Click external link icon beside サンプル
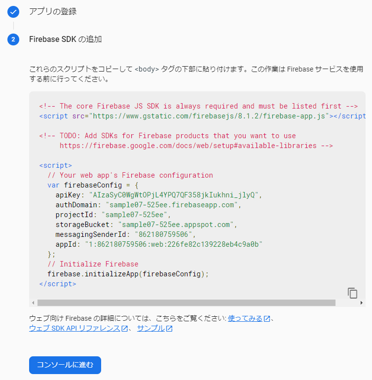 169,329
